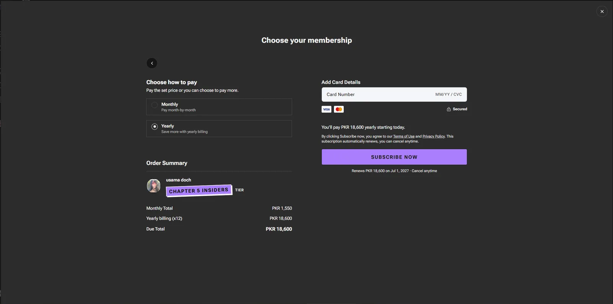Screen dimensions: 613x304
Task: Click the Subscribe Now button
Action: [394, 157]
